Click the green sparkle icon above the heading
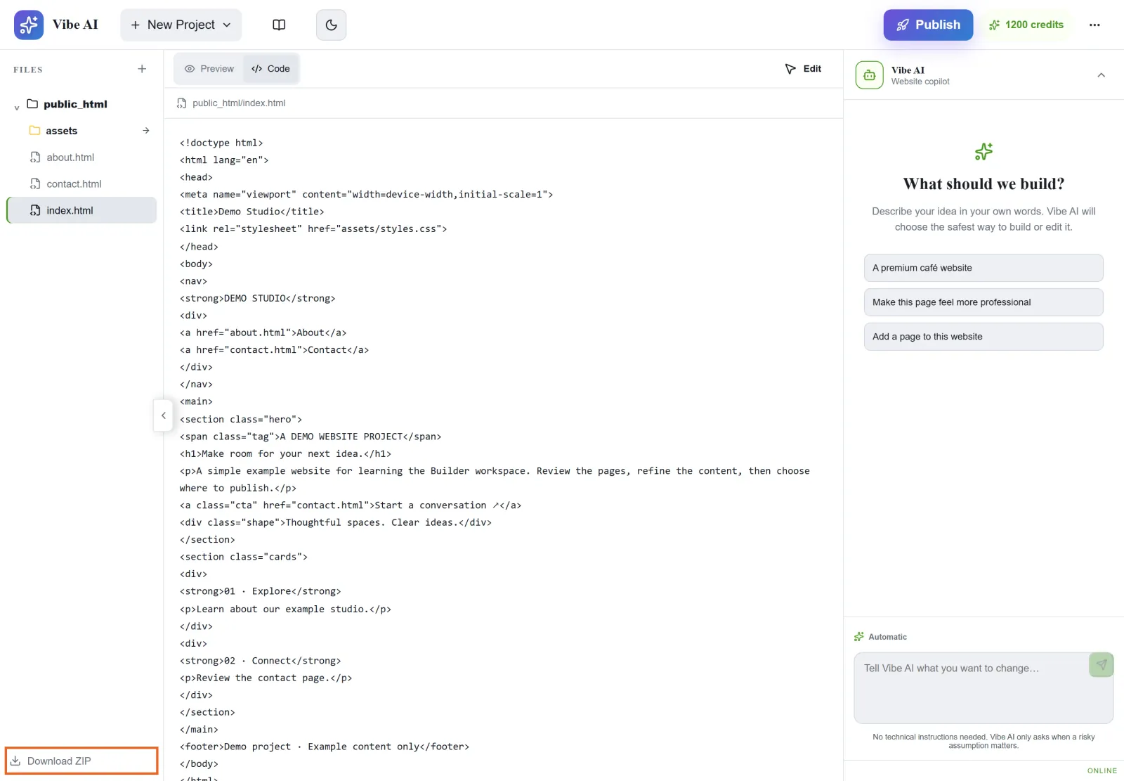The image size is (1124, 781). pos(983,151)
